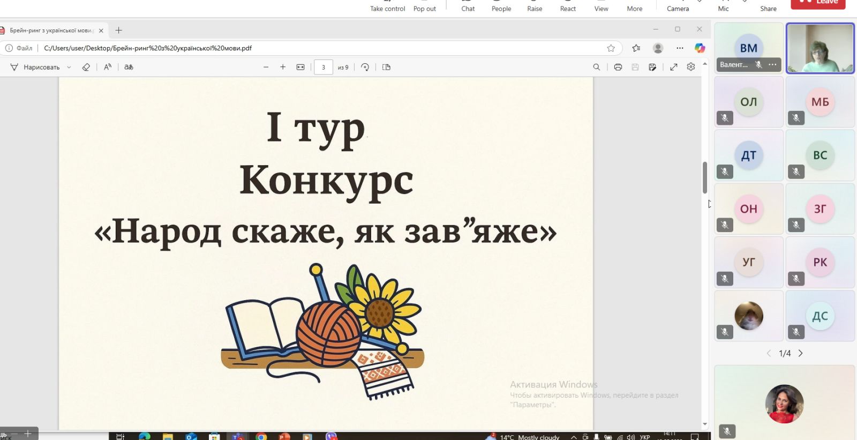Open Google Chrome from the taskbar
This screenshot has width=857, height=440.
click(x=261, y=436)
